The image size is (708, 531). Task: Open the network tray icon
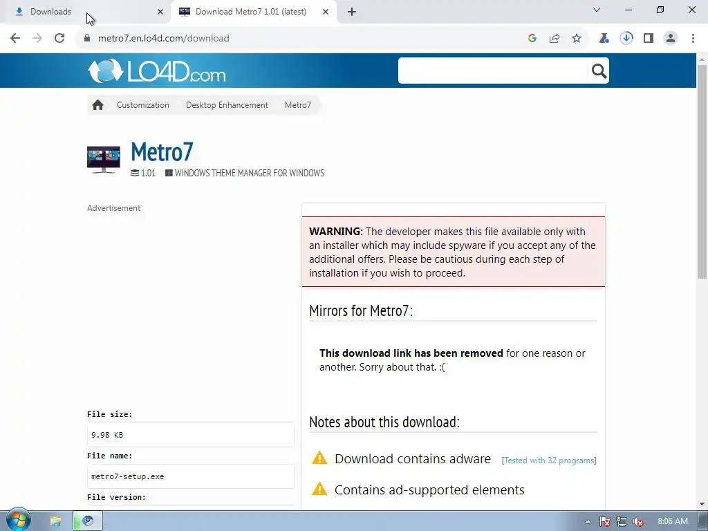[622, 521]
